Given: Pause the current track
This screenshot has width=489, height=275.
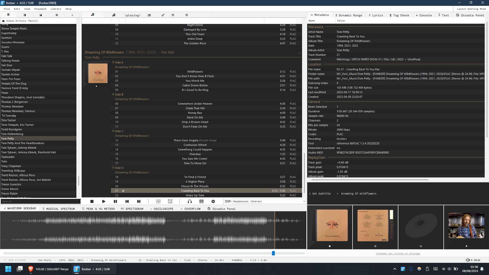Looking at the screenshot, I should click(115, 201).
